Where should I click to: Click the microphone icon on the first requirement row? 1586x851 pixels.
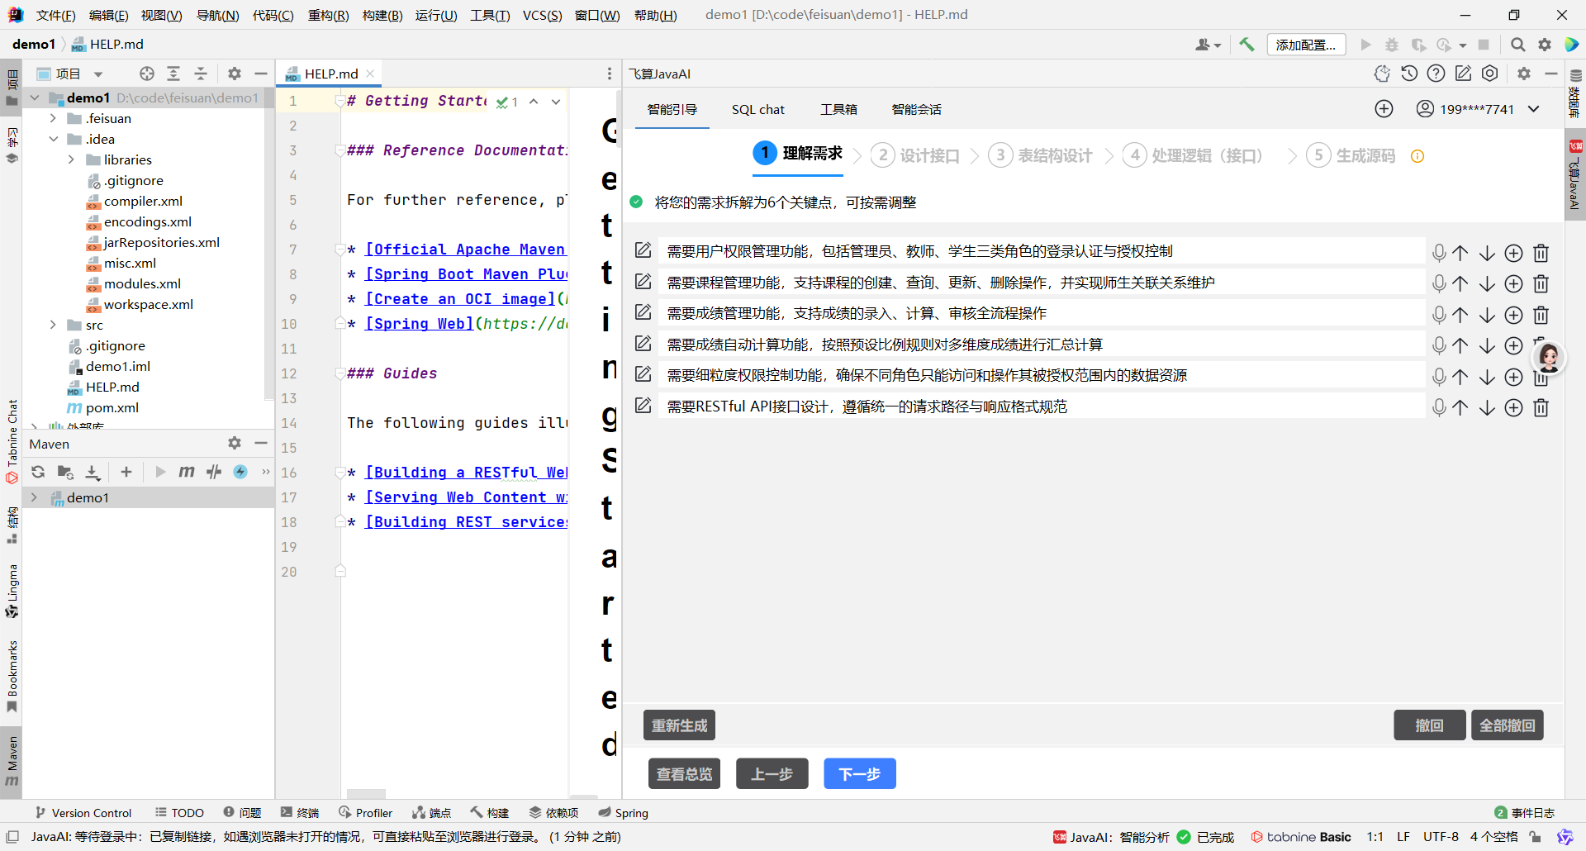coord(1439,253)
